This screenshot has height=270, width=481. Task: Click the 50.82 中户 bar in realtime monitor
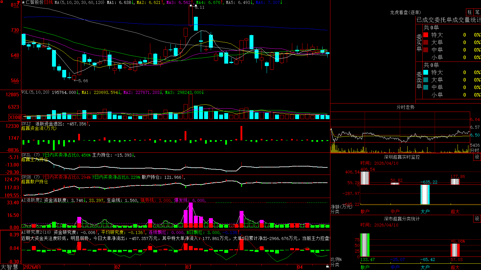click(395, 184)
